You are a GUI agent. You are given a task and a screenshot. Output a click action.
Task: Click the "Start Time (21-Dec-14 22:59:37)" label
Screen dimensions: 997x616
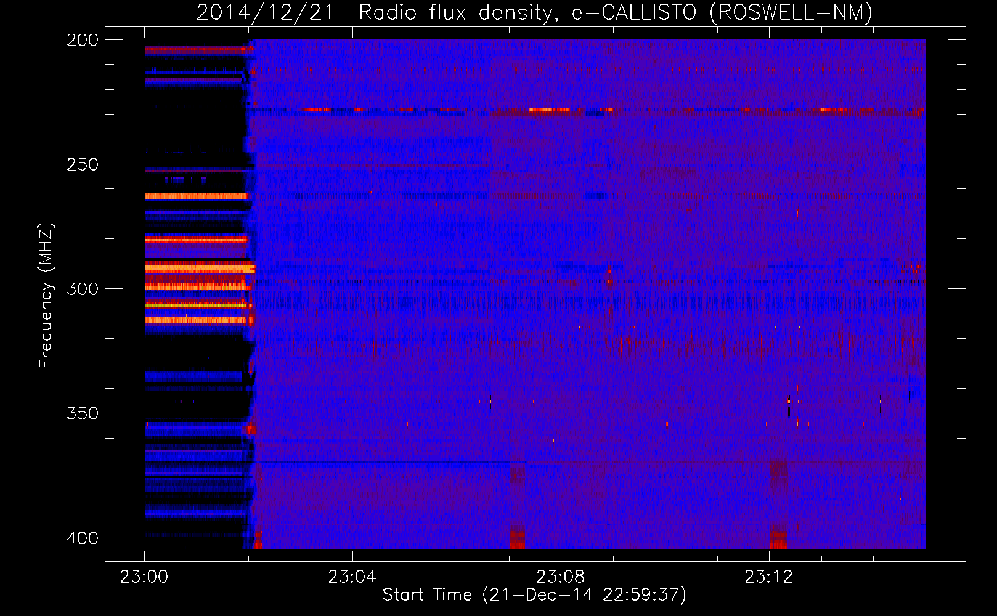[x=534, y=595]
